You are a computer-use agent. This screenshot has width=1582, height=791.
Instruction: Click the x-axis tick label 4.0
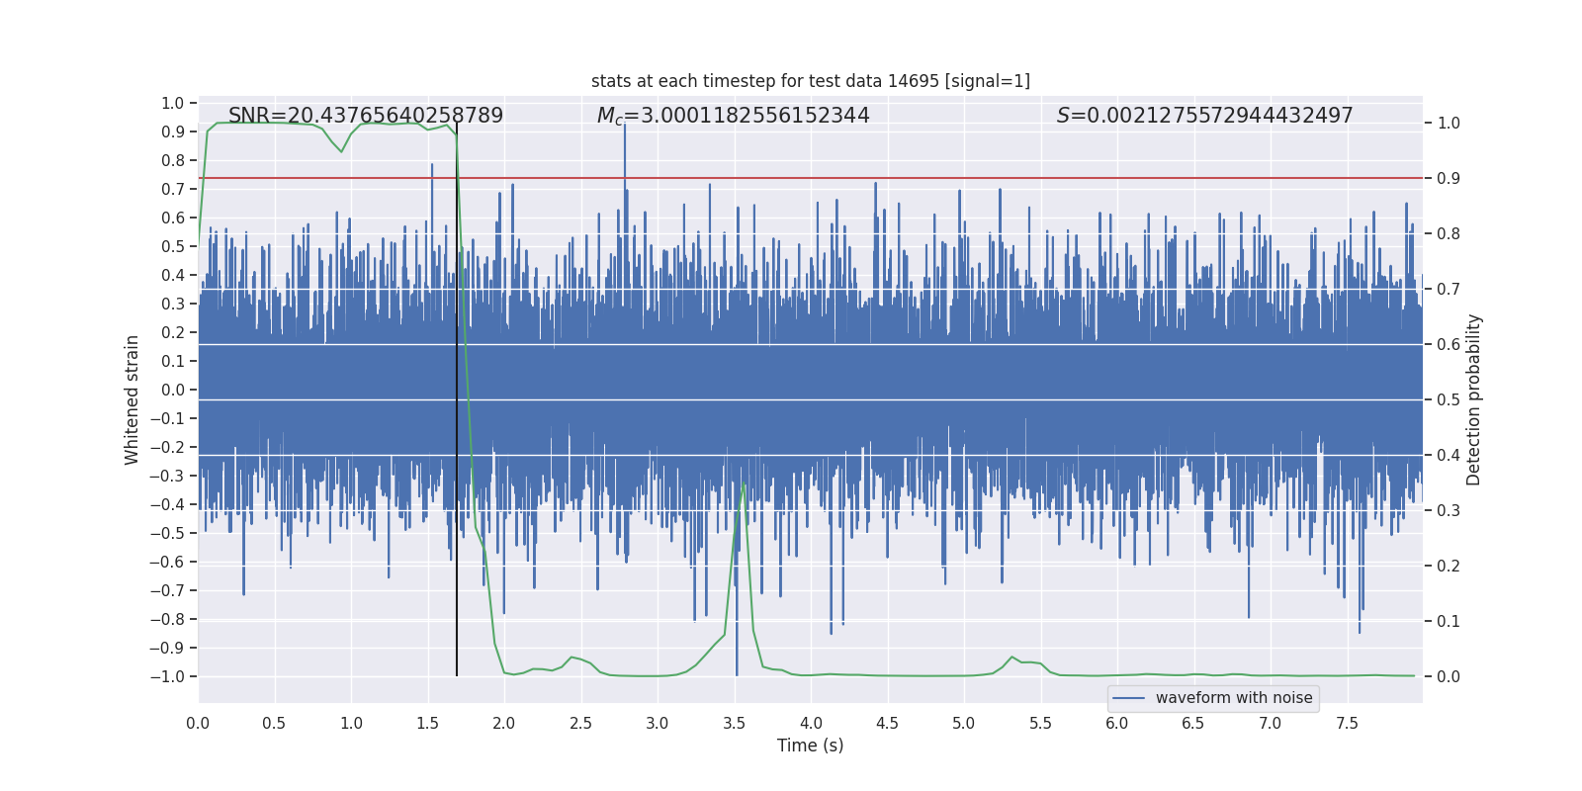tap(811, 724)
